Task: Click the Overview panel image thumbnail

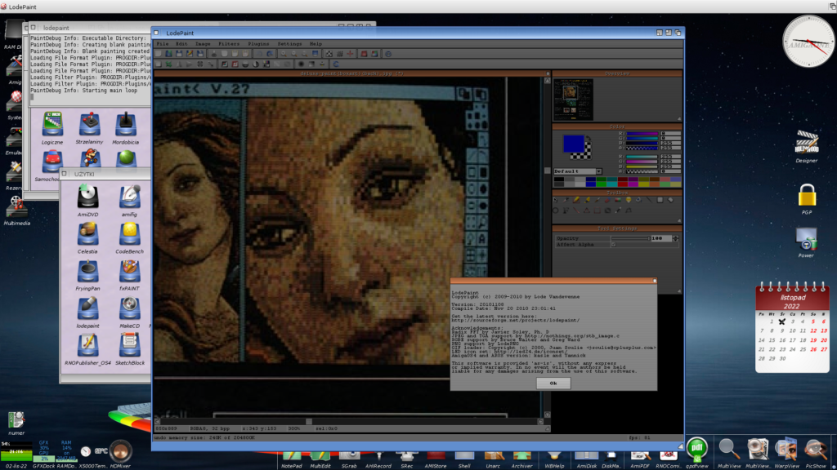Action: point(573,99)
